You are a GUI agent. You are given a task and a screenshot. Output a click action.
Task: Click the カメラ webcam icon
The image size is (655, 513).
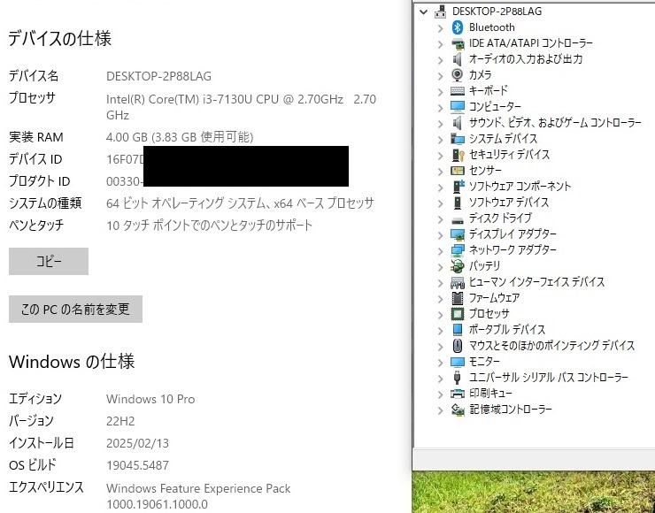tap(458, 75)
